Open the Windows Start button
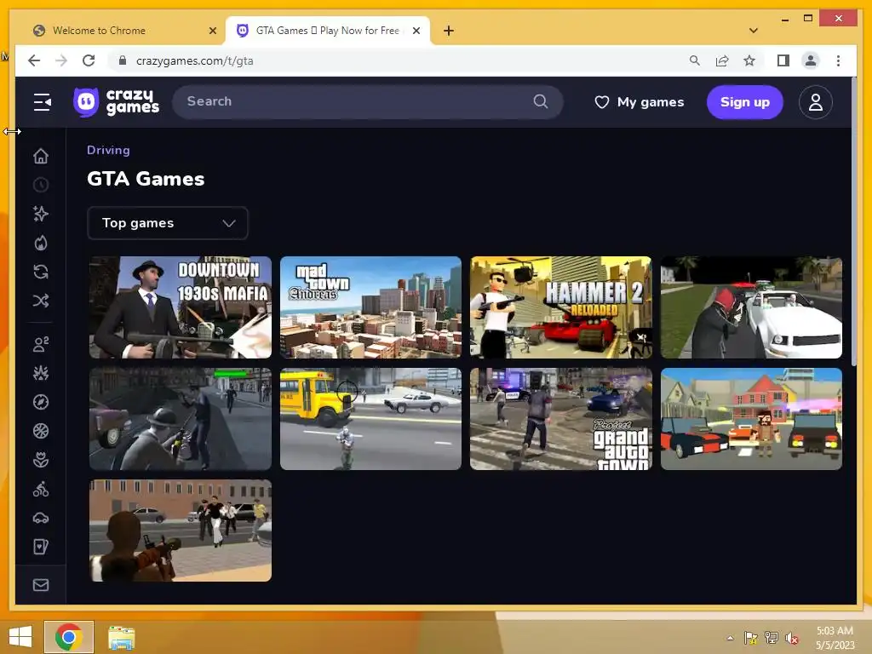The width and height of the screenshot is (872, 654). [20, 637]
